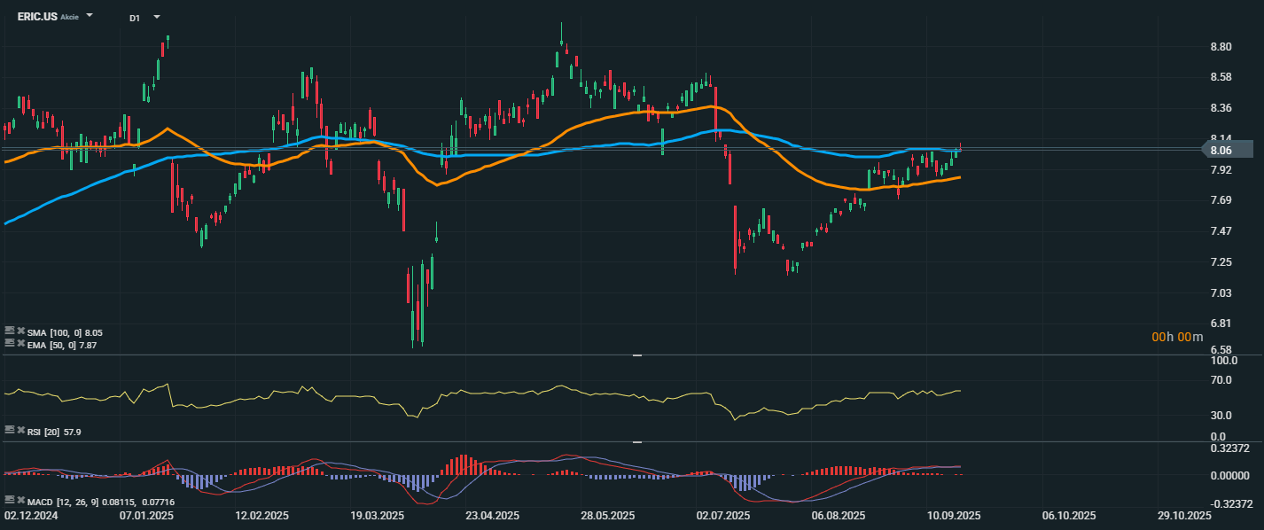
Task: Remove the MACD indicator panel
Action: 20,501
